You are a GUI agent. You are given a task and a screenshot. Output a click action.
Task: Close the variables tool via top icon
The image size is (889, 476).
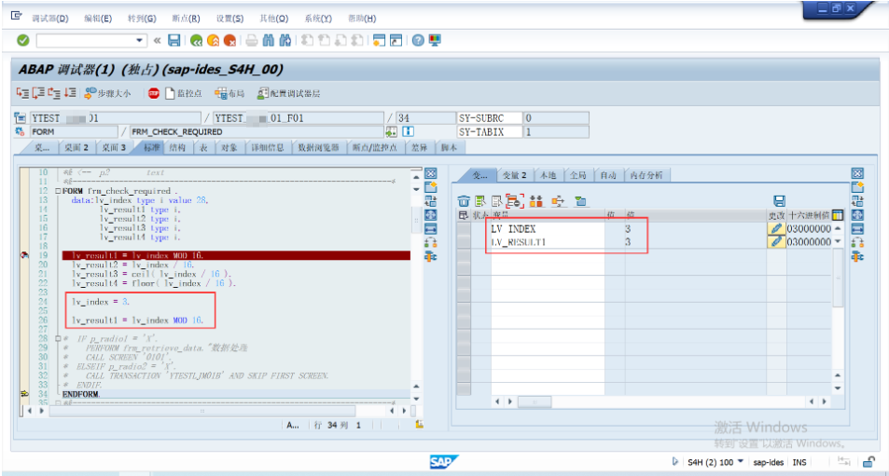click(857, 173)
